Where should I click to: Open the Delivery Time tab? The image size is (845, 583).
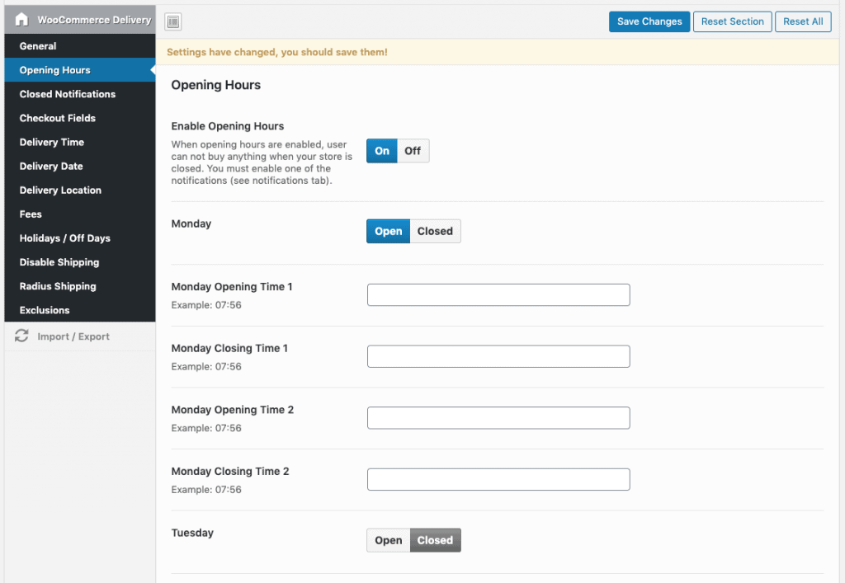(x=52, y=142)
